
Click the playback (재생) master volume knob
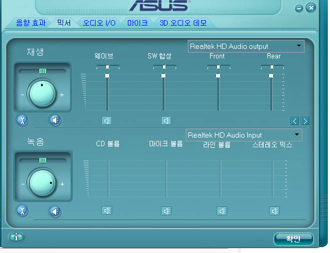coord(42,94)
